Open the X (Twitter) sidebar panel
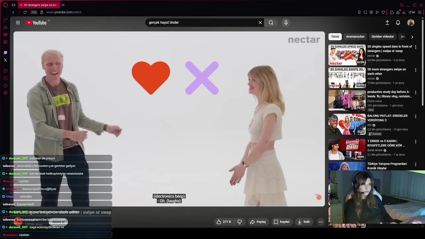The width and height of the screenshot is (425, 239). tap(5, 60)
